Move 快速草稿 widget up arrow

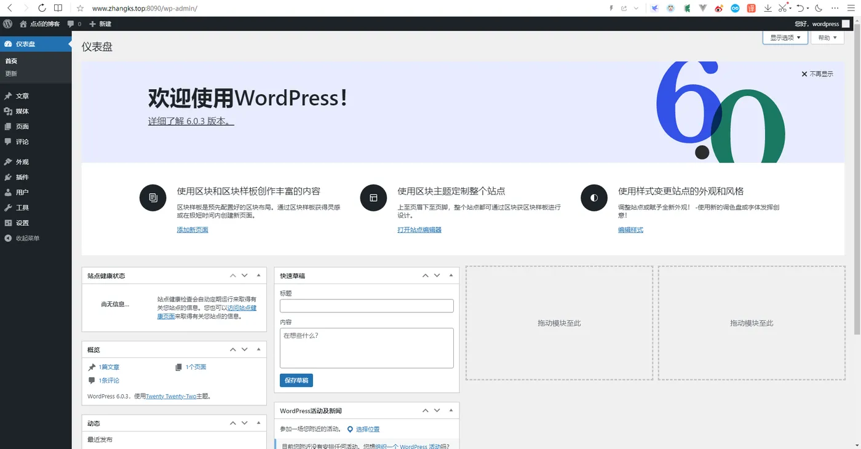pyautogui.click(x=426, y=276)
